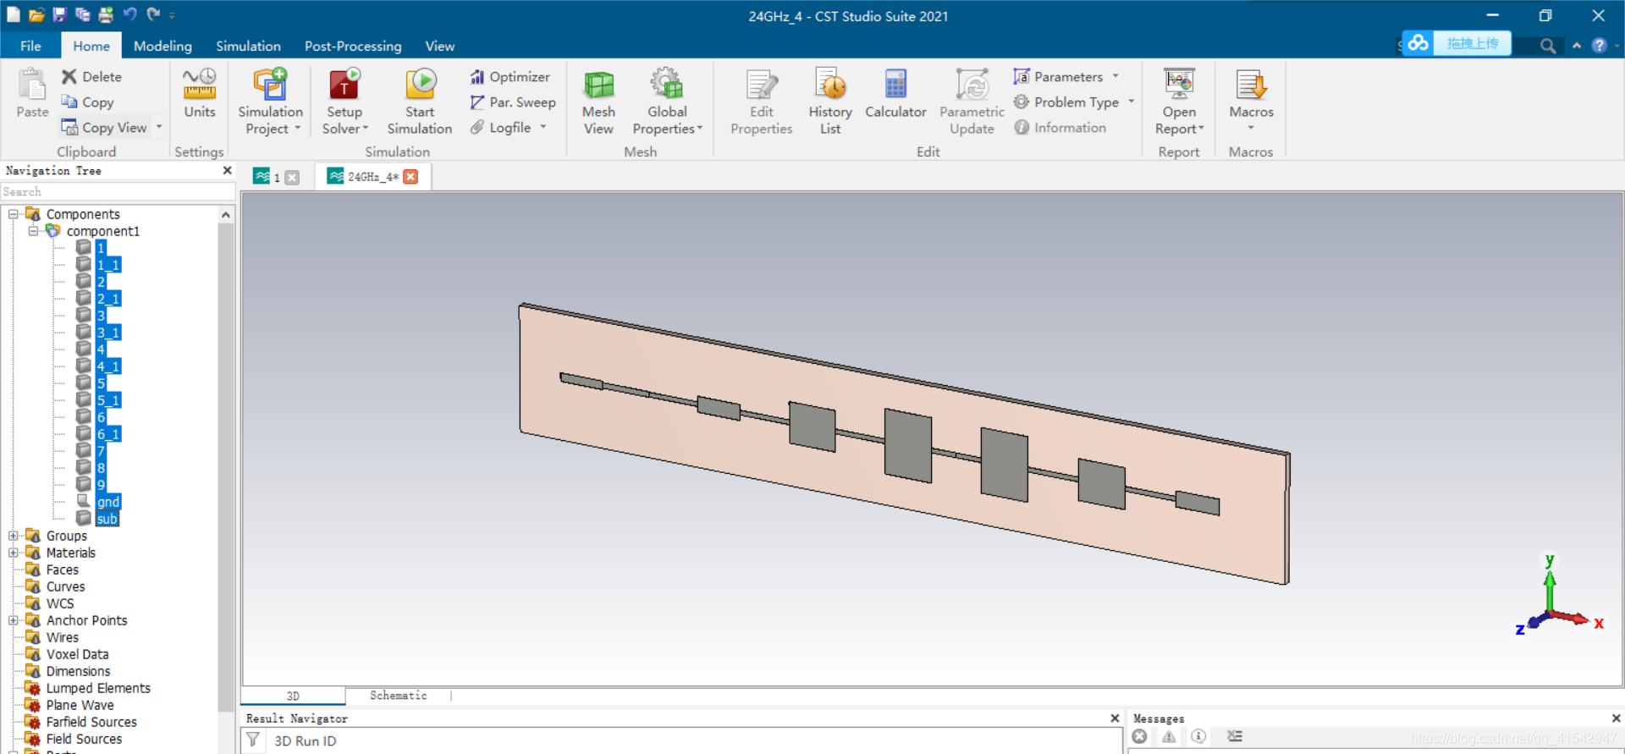Viewport: 1625px width, 754px height.
Task: Click the Problem Type icon
Action: point(1022,102)
